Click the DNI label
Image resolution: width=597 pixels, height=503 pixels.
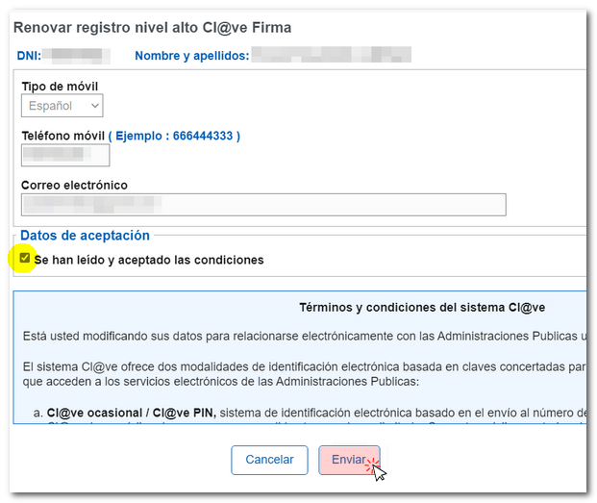pos(29,56)
